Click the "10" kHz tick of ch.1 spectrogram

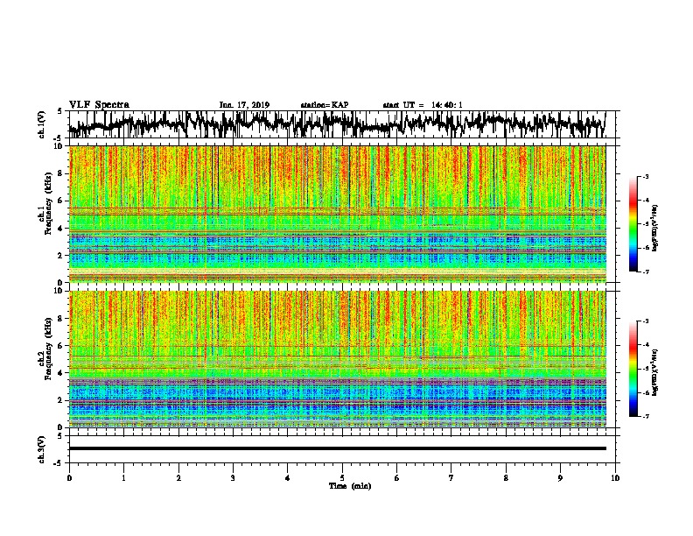click(x=59, y=146)
